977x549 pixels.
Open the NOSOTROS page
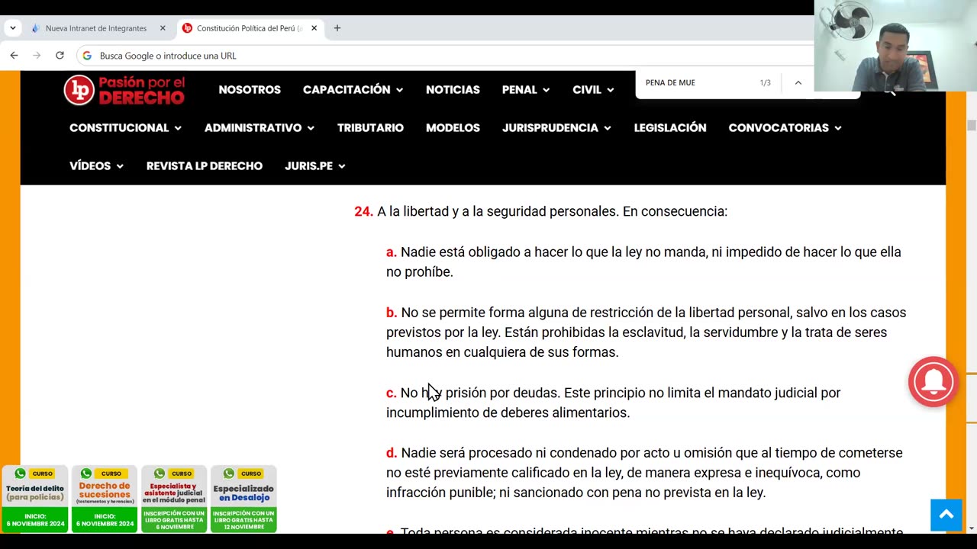coord(250,90)
